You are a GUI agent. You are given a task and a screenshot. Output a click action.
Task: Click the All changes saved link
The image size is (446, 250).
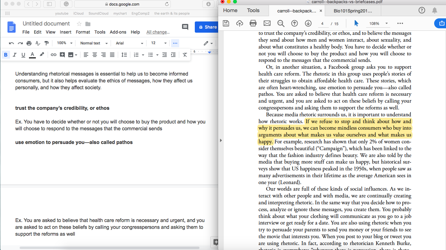[x=158, y=32]
